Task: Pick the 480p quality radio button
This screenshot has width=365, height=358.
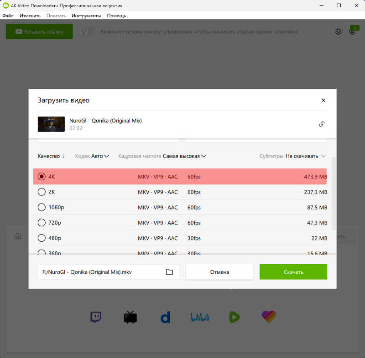Action: 42,238
